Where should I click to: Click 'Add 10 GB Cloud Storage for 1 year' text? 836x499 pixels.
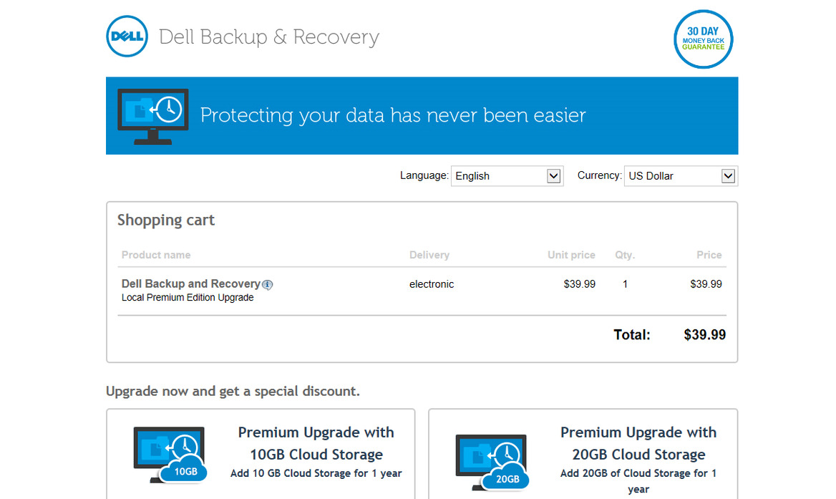click(x=316, y=473)
